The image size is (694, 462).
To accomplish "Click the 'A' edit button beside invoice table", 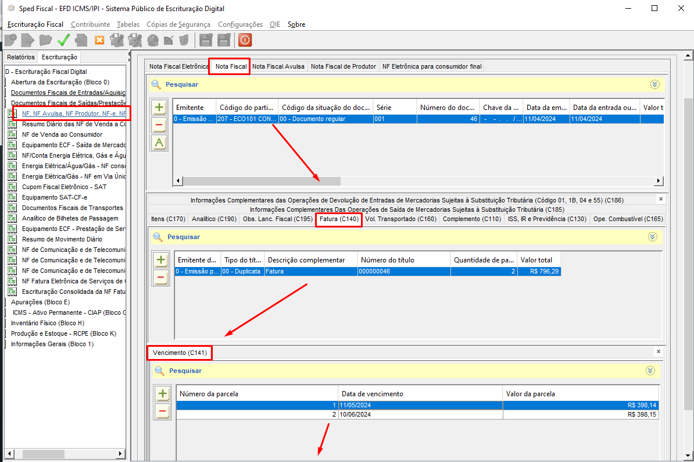I will [159, 143].
